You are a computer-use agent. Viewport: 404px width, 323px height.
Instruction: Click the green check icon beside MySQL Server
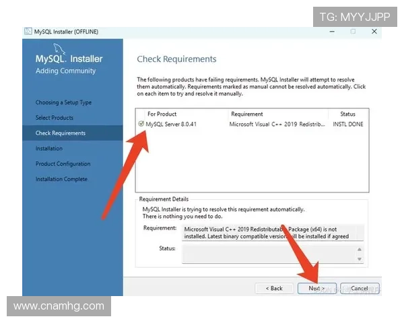click(x=141, y=124)
